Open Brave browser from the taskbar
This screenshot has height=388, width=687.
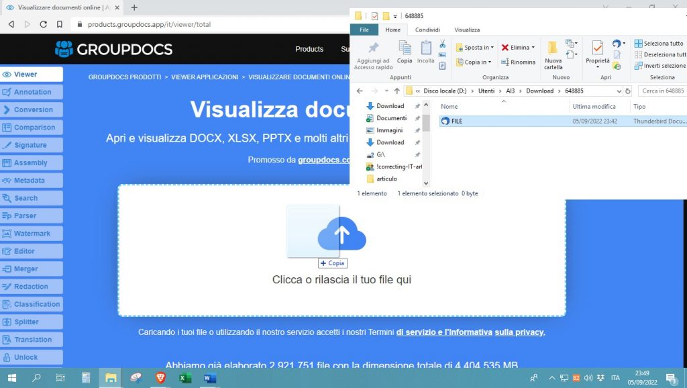point(160,378)
